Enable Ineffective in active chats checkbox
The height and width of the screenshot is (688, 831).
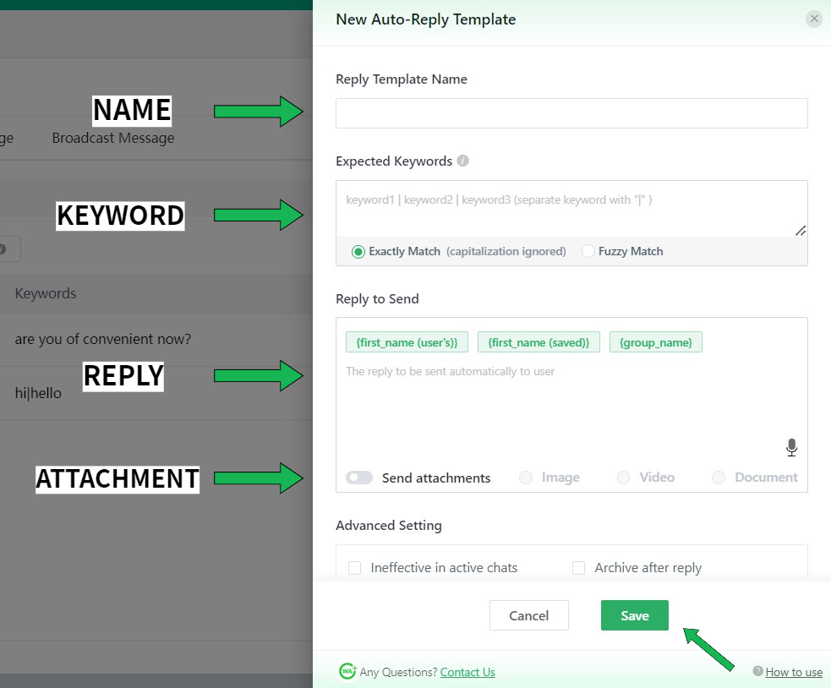[355, 568]
